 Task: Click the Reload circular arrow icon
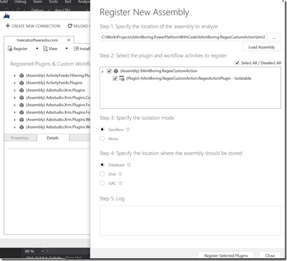tap(70, 26)
